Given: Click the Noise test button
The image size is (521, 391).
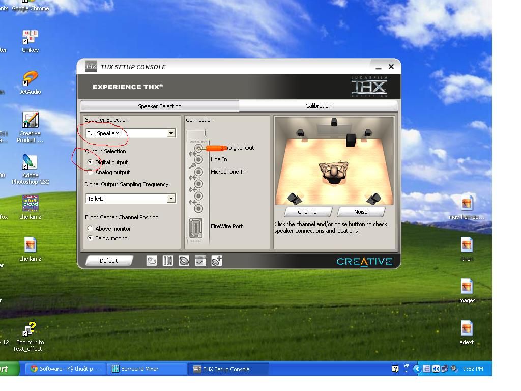Looking at the screenshot, I should coord(361,212).
